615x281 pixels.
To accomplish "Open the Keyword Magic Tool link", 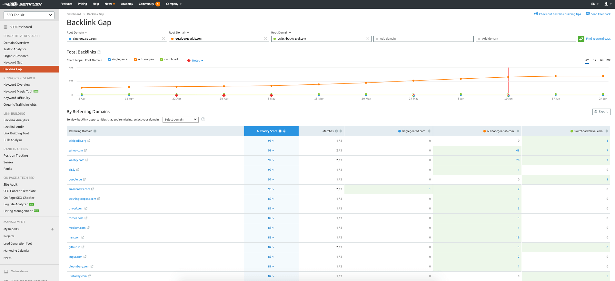I will (x=18, y=92).
